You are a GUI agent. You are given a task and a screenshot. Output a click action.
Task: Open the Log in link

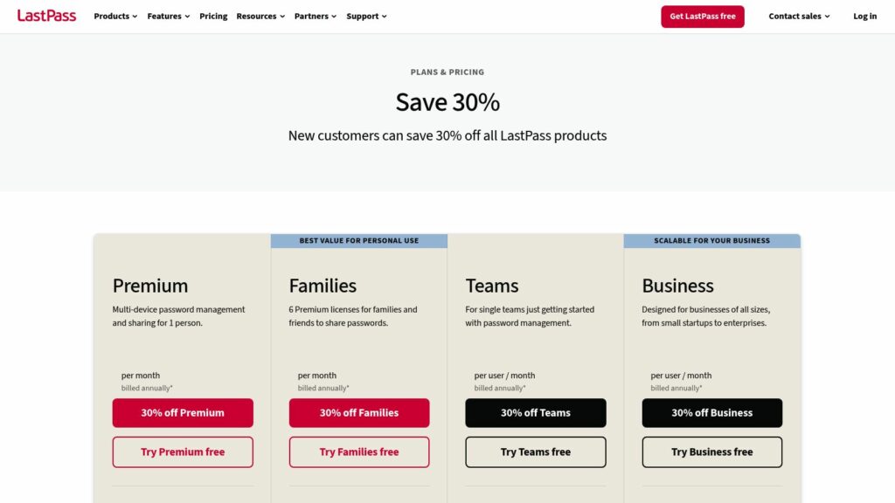[864, 16]
